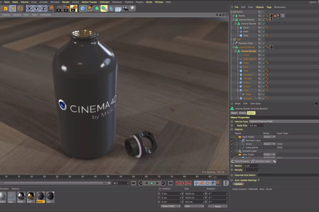Record active objects keyframe button
This screenshot has height=212, width=319.
(178, 183)
